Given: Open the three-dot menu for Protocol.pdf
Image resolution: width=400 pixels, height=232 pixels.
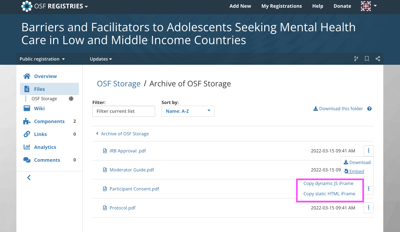Looking at the screenshot, I should click(368, 208).
